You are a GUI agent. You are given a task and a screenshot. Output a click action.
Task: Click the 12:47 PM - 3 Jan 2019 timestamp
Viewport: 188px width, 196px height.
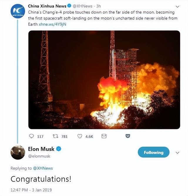(31, 190)
